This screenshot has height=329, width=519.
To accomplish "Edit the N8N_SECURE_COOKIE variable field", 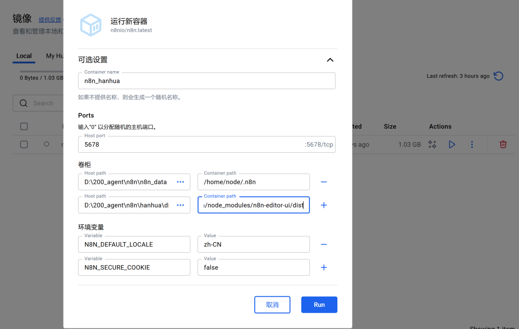I will (134, 268).
